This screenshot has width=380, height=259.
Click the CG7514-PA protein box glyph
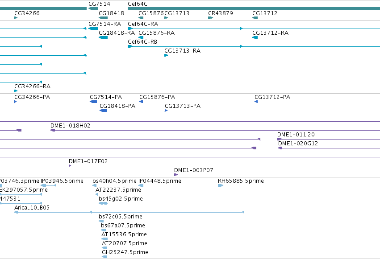[93, 102]
